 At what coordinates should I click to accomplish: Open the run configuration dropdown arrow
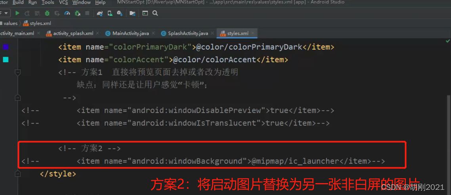pos(6,13)
